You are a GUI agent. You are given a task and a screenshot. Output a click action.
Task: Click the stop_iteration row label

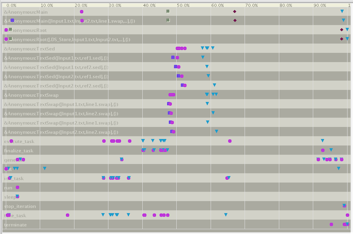[x=20, y=206]
